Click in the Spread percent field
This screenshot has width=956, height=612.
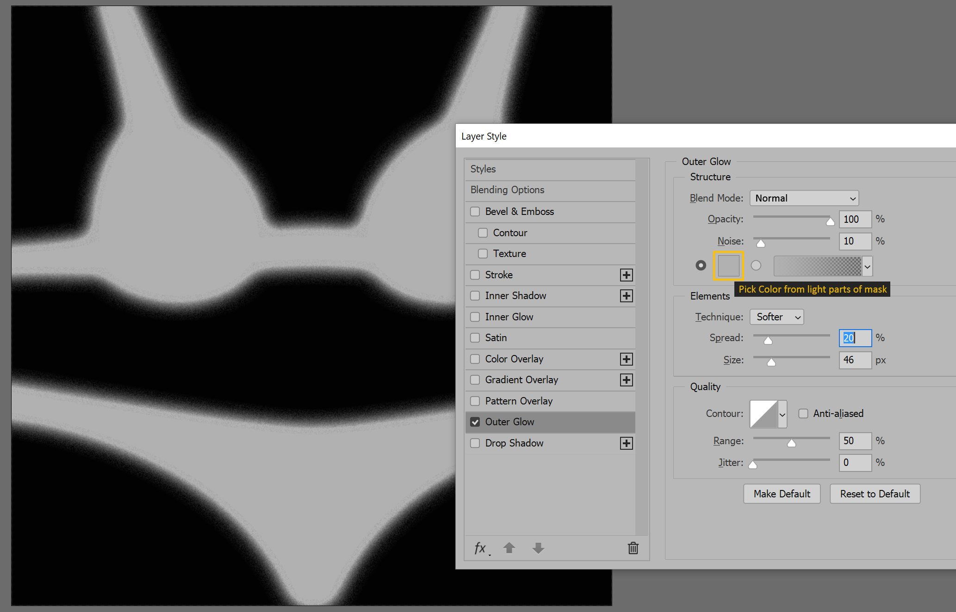[x=855, y=338]
